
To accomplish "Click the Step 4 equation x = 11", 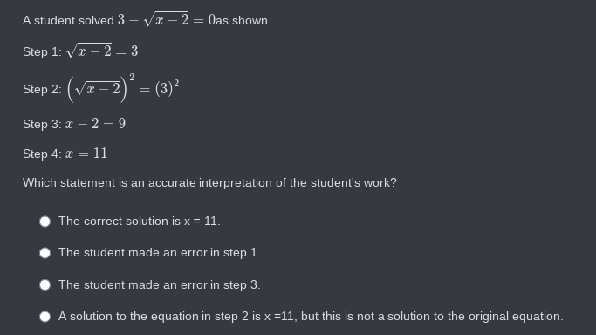I will click(86, 154).
